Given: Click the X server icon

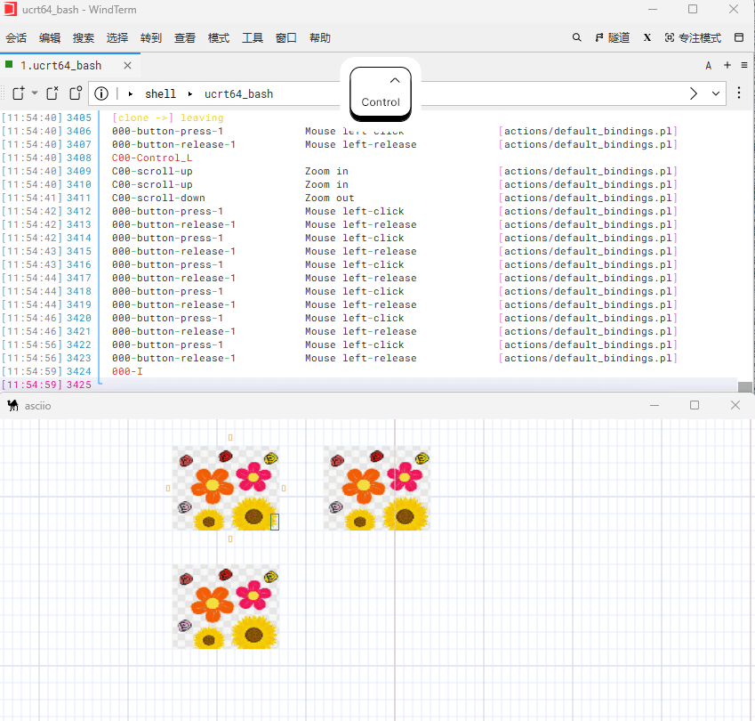Looking at the screenshot, I should click(x=647, y=38).
